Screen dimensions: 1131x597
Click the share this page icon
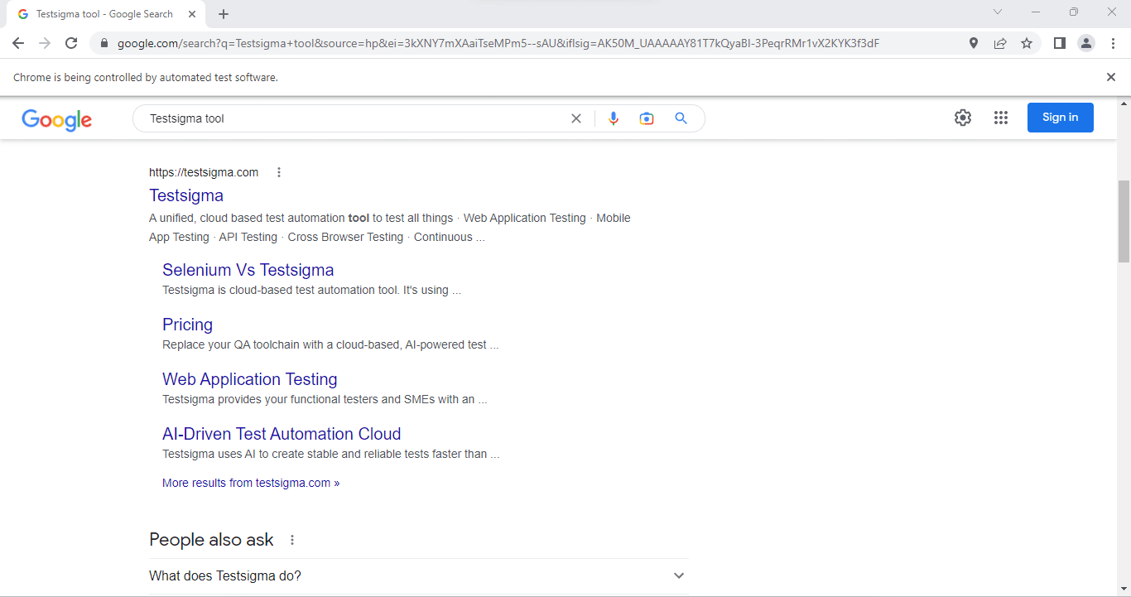tap(1000, 43)
